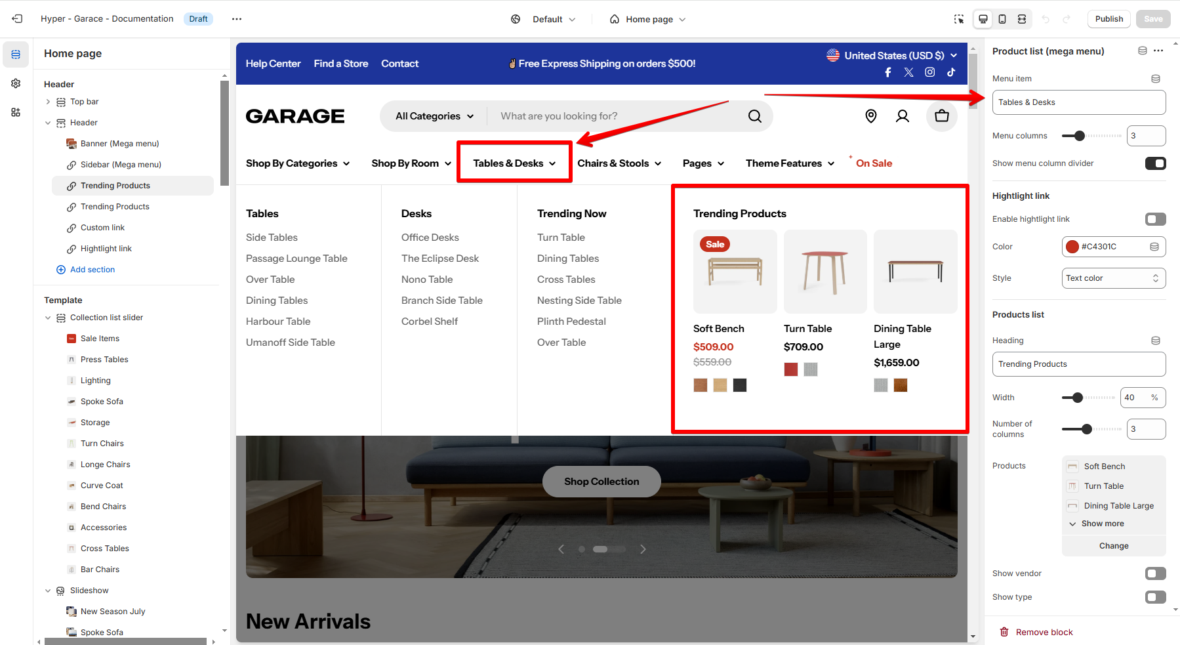Open the shopping bag cart icon
Image resolution: width=1180 pixels, height=645 pixels.
[x=942, y=116]
